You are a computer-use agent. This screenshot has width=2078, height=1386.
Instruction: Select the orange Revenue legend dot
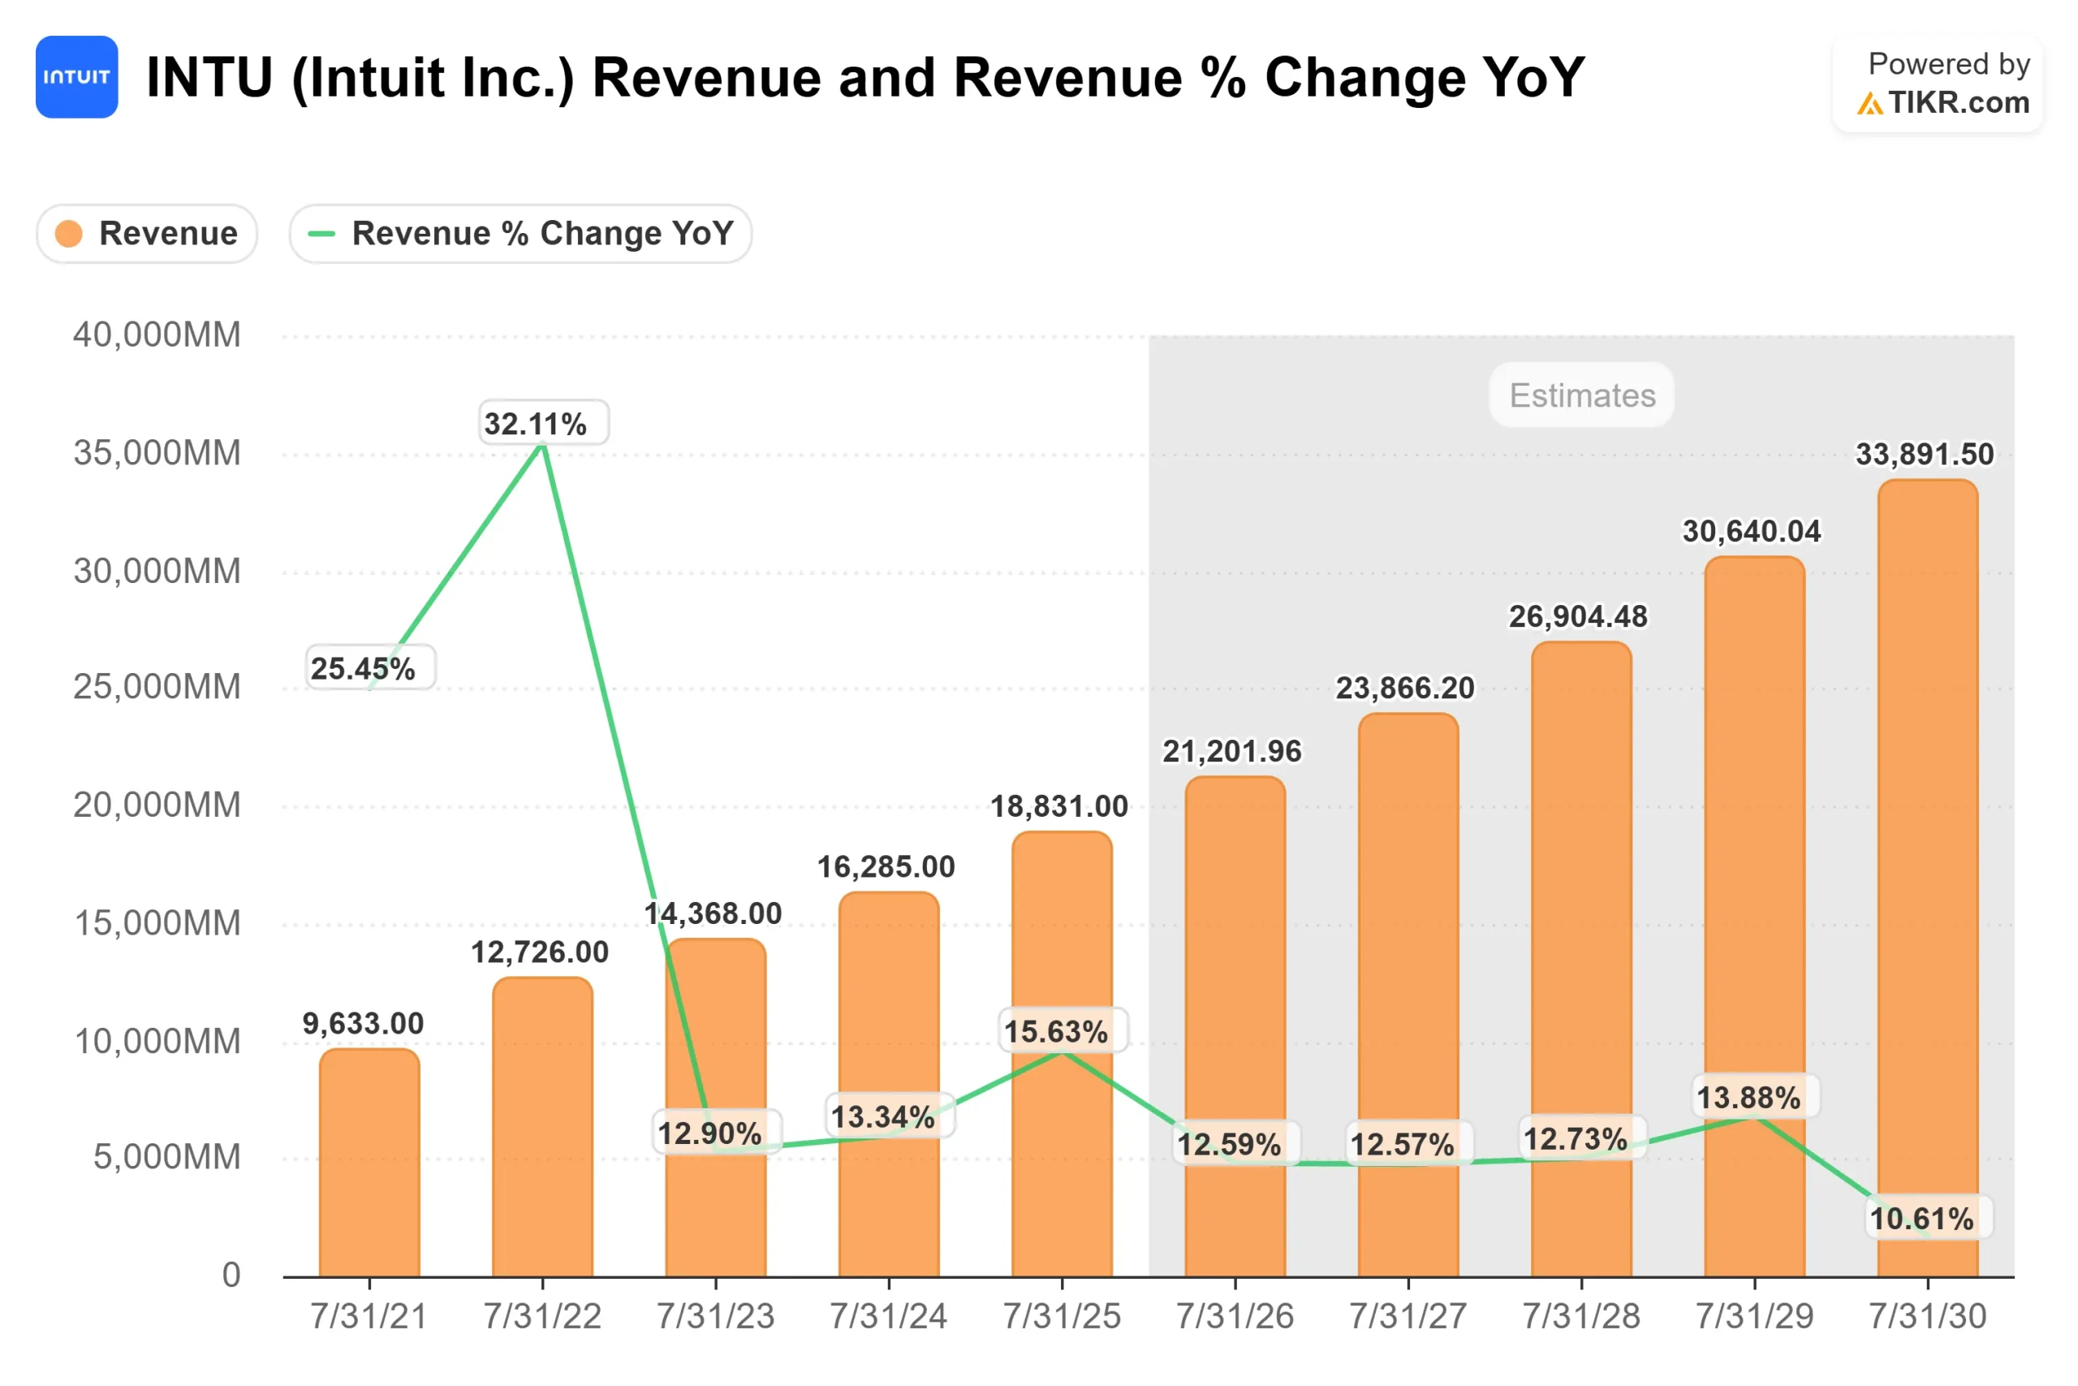pos(67,233)
